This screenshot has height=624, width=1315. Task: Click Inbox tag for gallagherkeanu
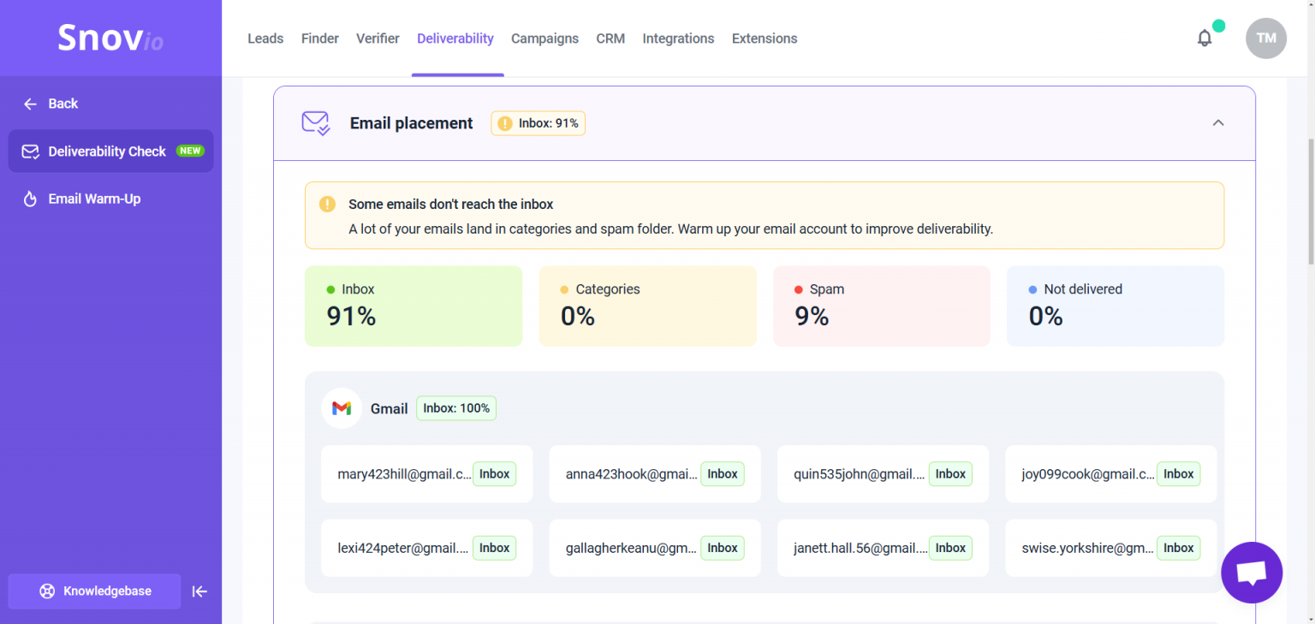(x=723, y=548)
